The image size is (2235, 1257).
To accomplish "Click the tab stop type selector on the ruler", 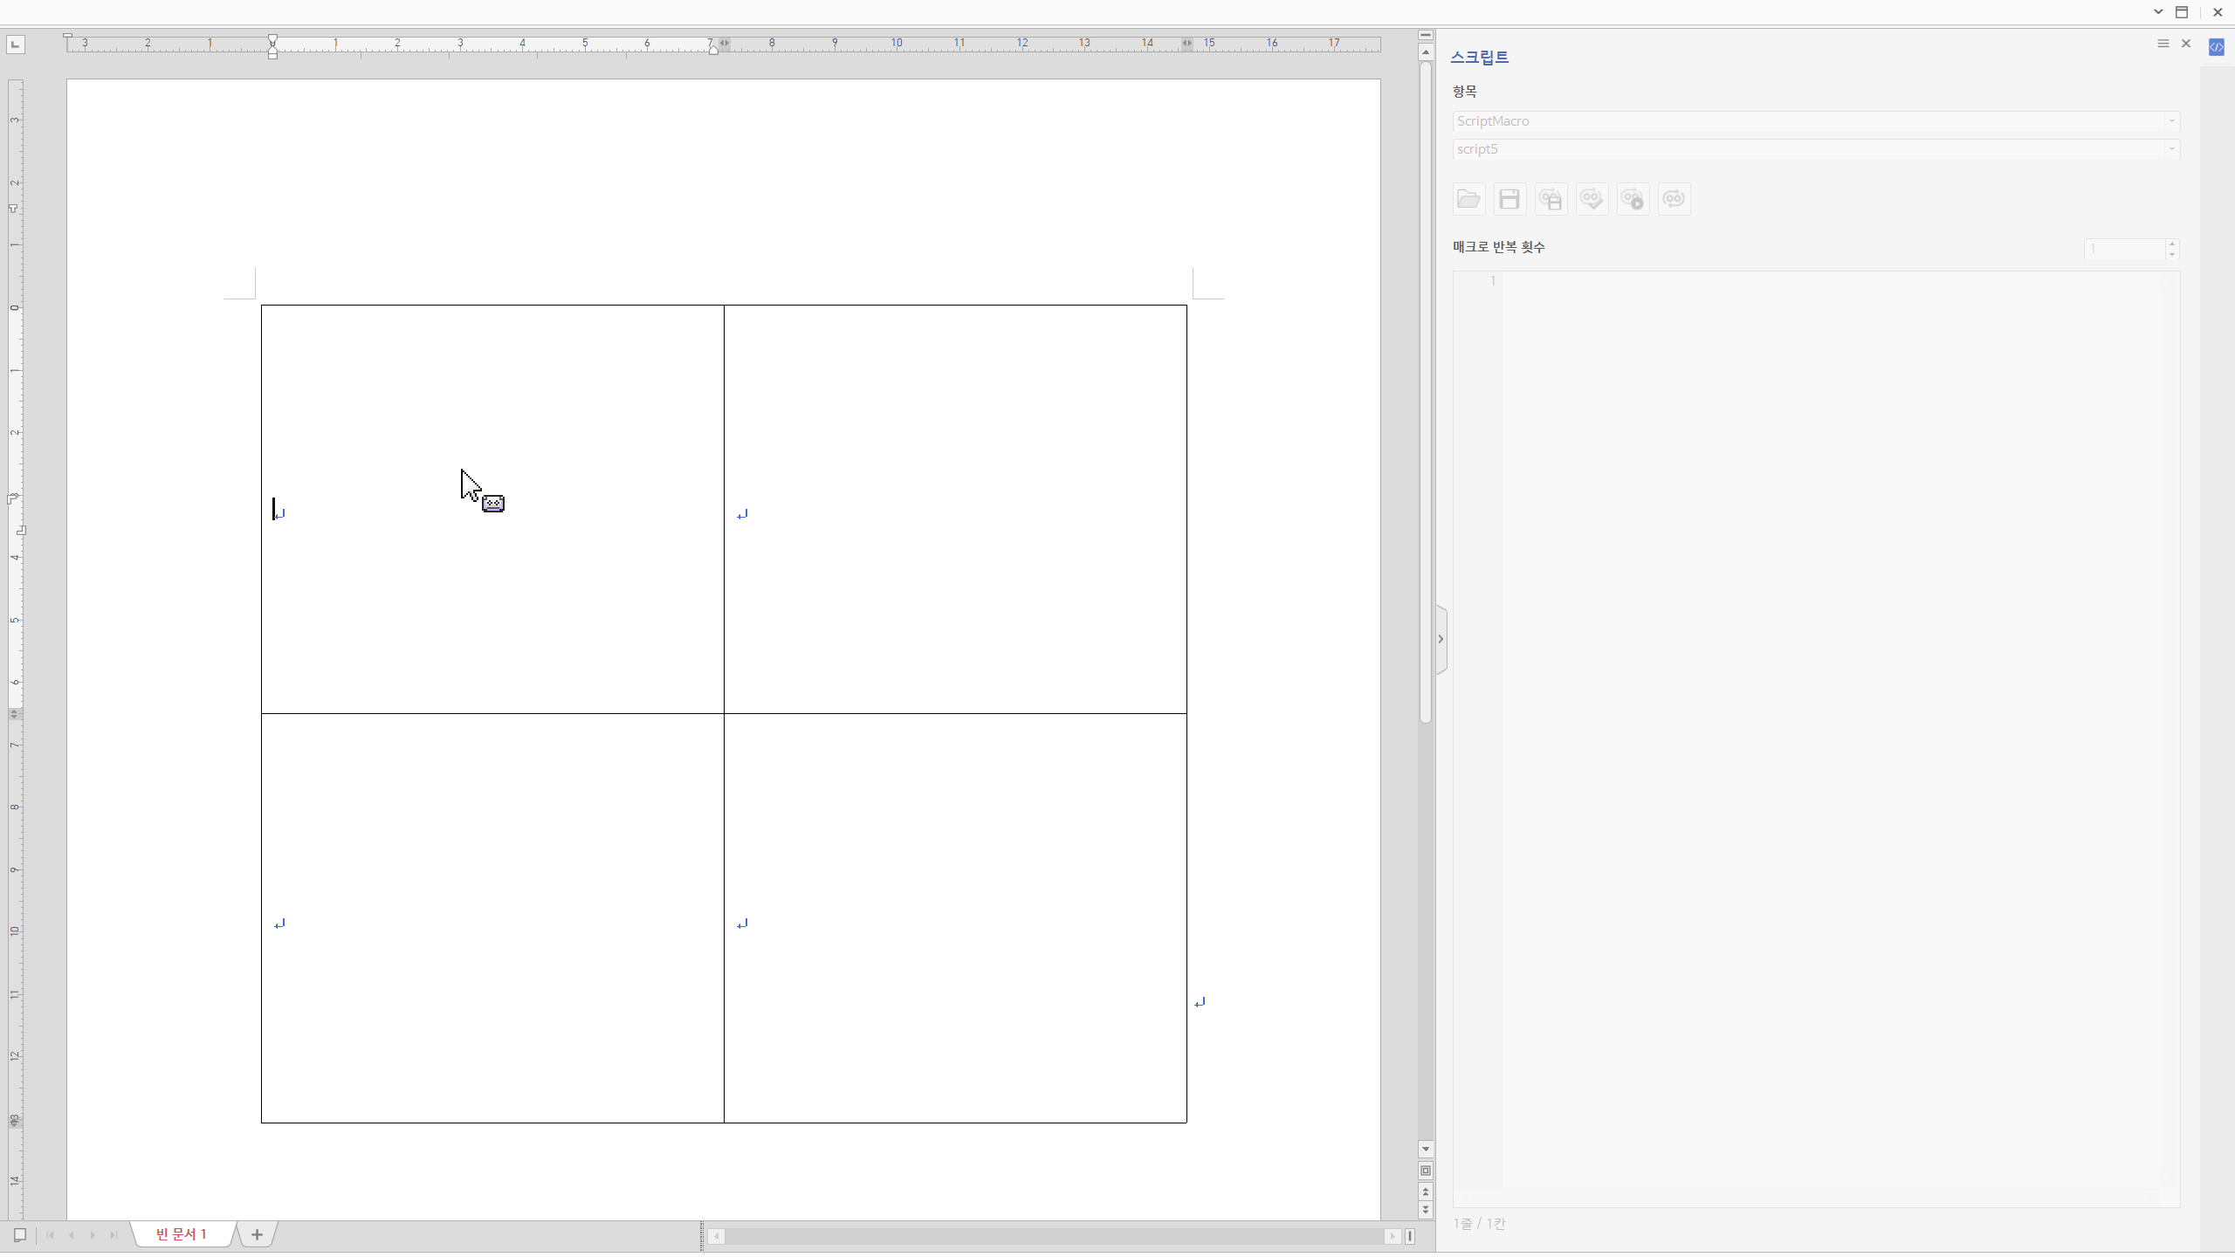I will (15, 44).
